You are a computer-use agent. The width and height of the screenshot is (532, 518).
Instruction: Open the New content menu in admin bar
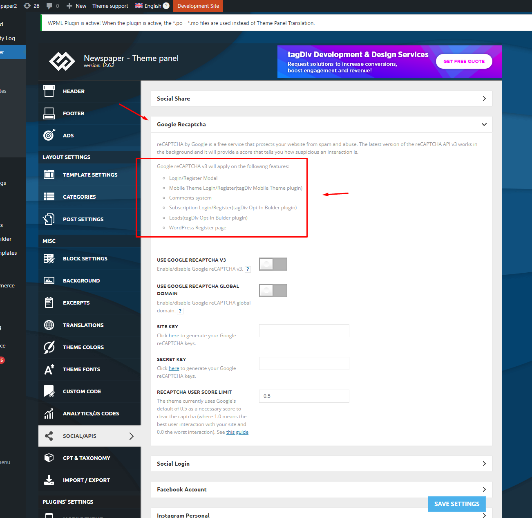point(76,6)
